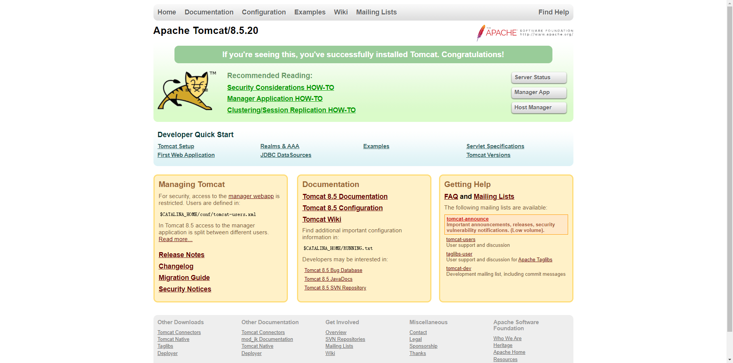Open Servlet Specifications link
This screenshot has width=733, height=363.
pos(495,146)
